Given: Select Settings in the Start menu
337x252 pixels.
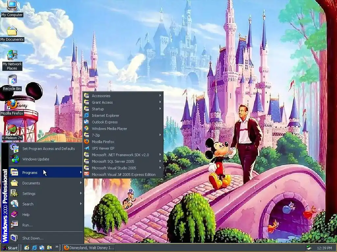Looking at the screenshot, I should (x=46, y=194).
